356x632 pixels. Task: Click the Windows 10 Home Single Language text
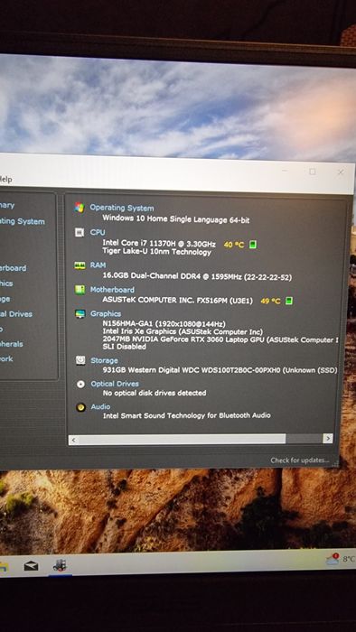click(176, 219)
